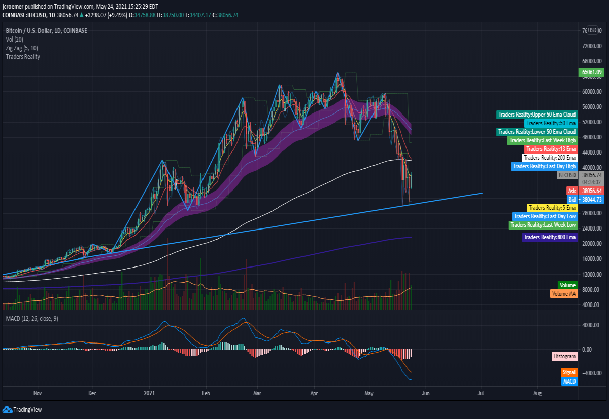Click the orange Volume MA label
609x419 pixels.
[564, 293]
